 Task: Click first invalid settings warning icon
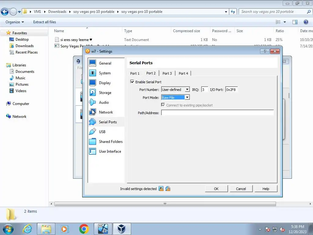(161, 188)
